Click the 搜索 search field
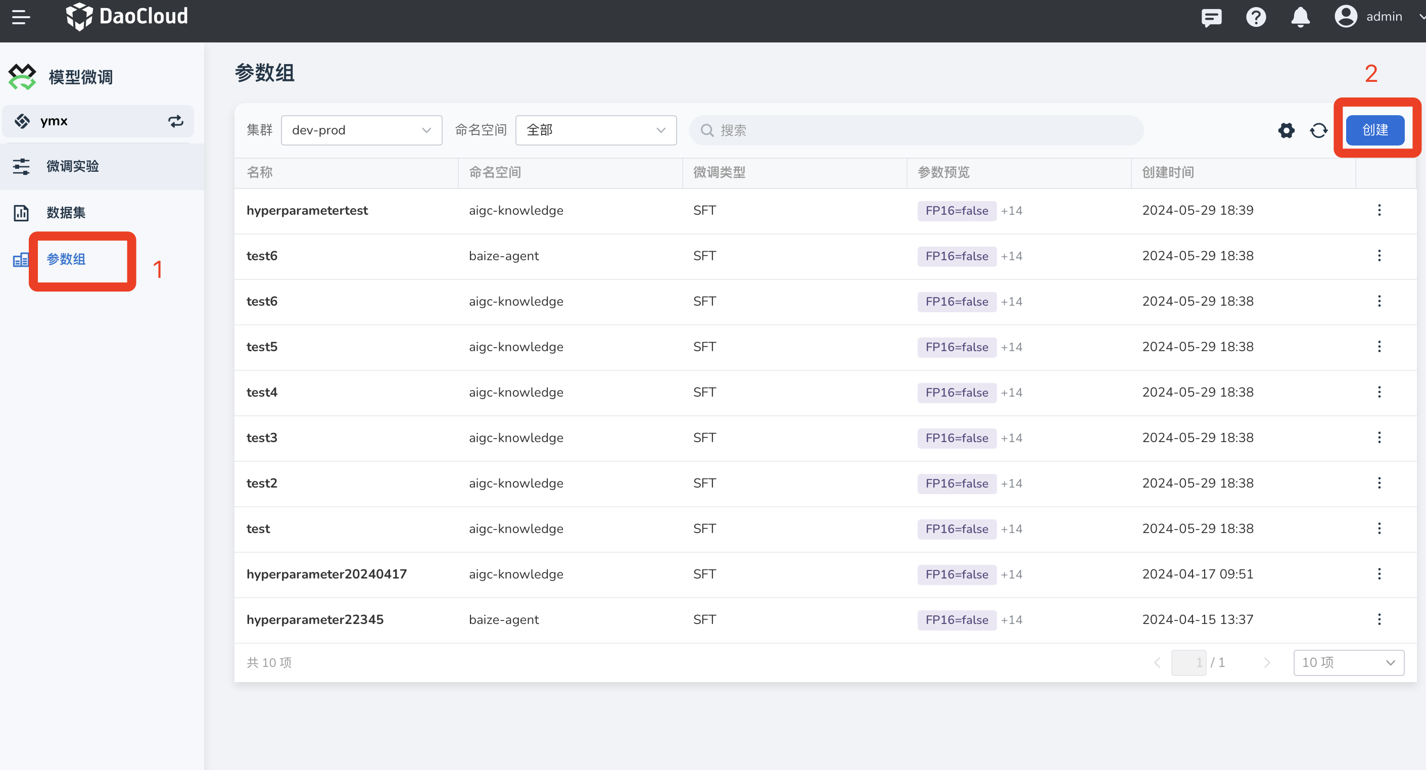1426x770 pixels. pyautogui.click(x=916, y=131)
